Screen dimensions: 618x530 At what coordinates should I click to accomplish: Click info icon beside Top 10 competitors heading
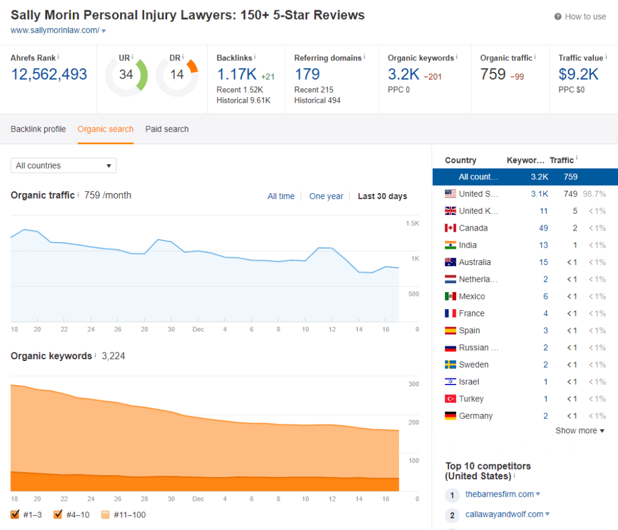[514, 476]
